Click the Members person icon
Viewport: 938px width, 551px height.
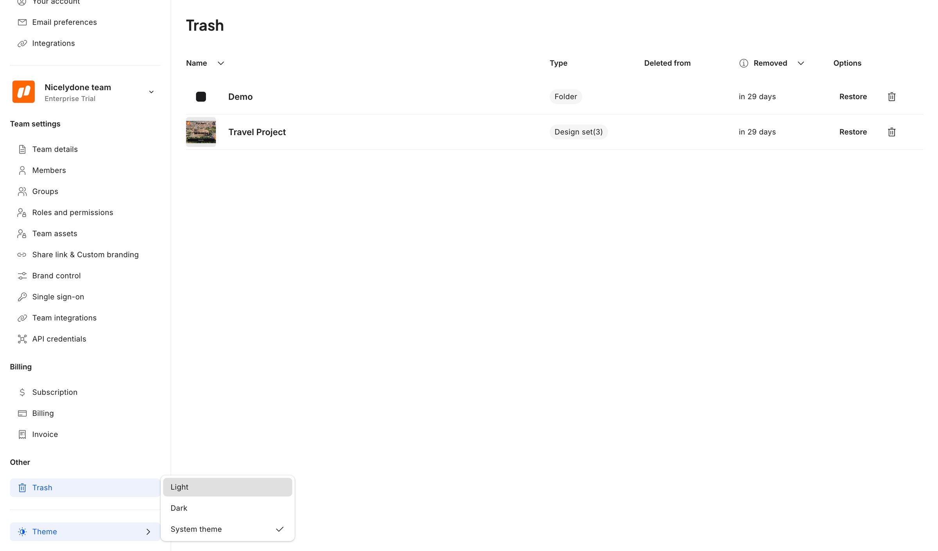[22, 170]
